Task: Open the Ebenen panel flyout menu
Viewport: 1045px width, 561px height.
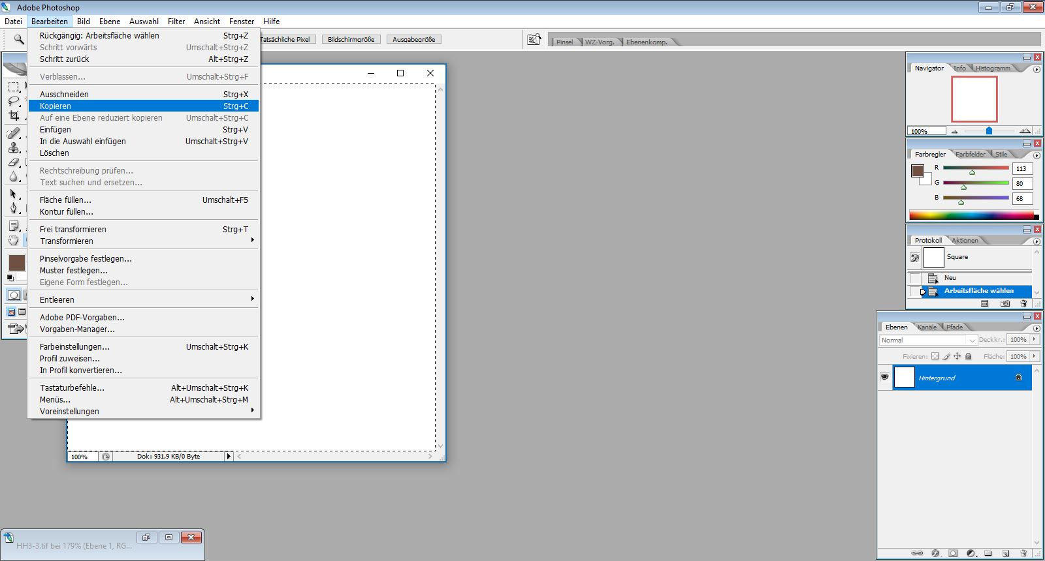Action: (1037, 328)
